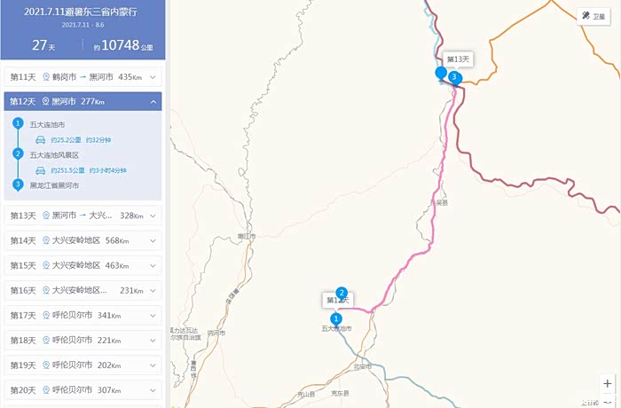Expand 第13天 黑河市 to 大兴 row
The width and height of the screenshot is (621, 408).
click(x=83, y=216)
